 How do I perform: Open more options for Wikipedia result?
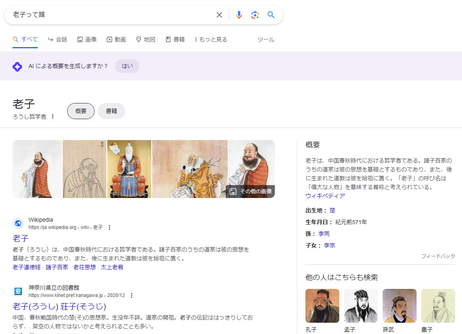coord(109,227)
